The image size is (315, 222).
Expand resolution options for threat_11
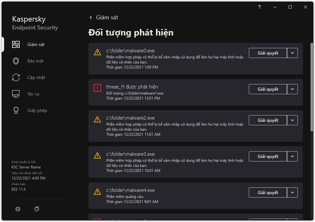(x=292, y=89)
